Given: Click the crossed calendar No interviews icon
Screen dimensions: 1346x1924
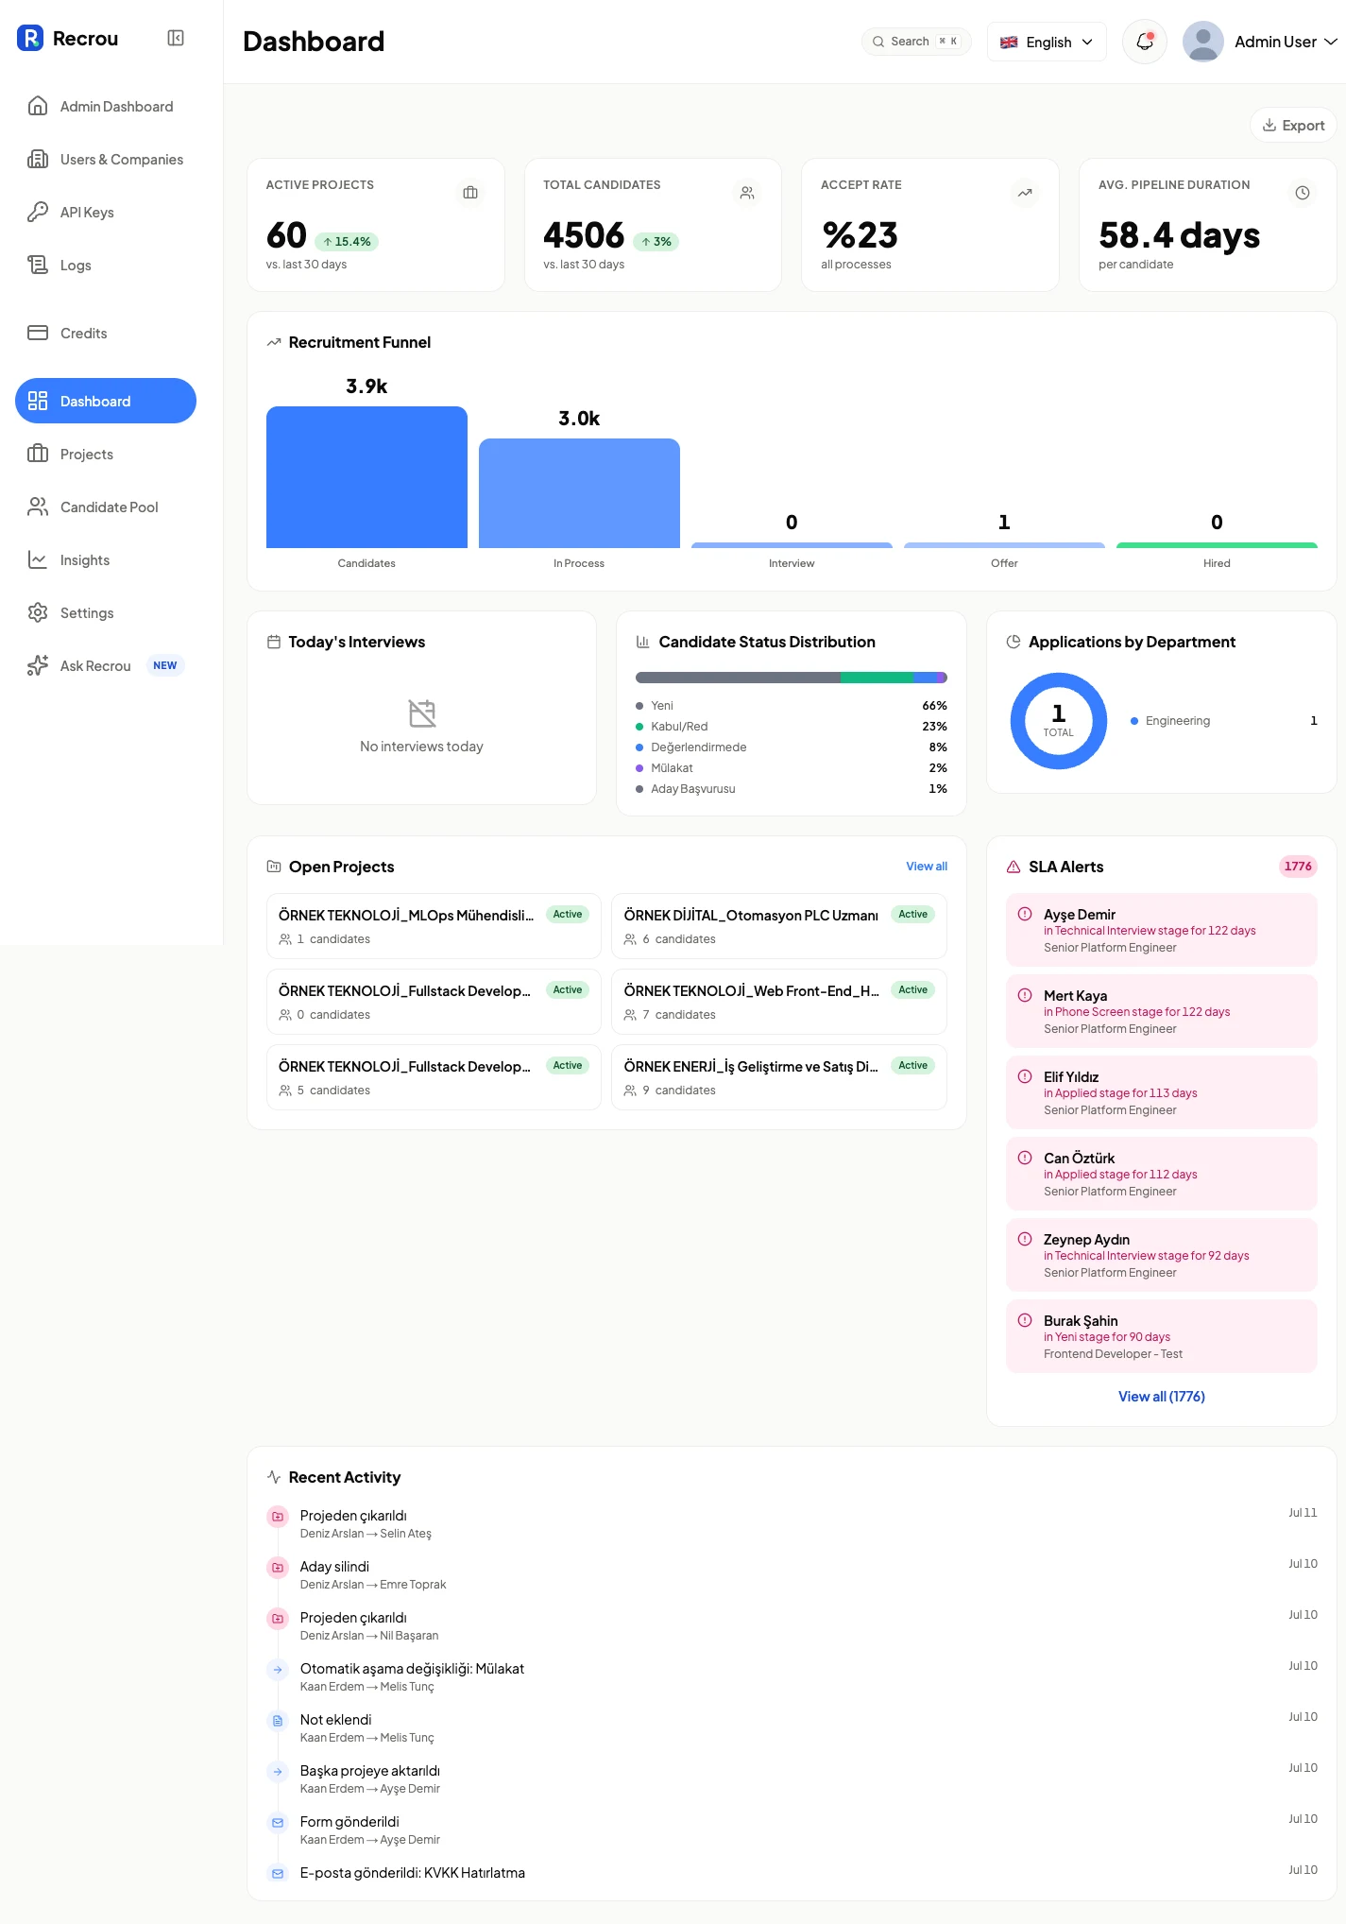Looking at the screenshot, I should pyautogui.click(x=422, y=713).
